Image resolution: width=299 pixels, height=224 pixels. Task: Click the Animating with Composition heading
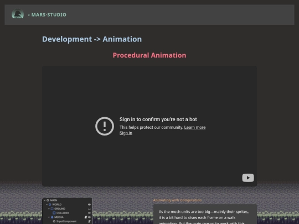[177, 200]
